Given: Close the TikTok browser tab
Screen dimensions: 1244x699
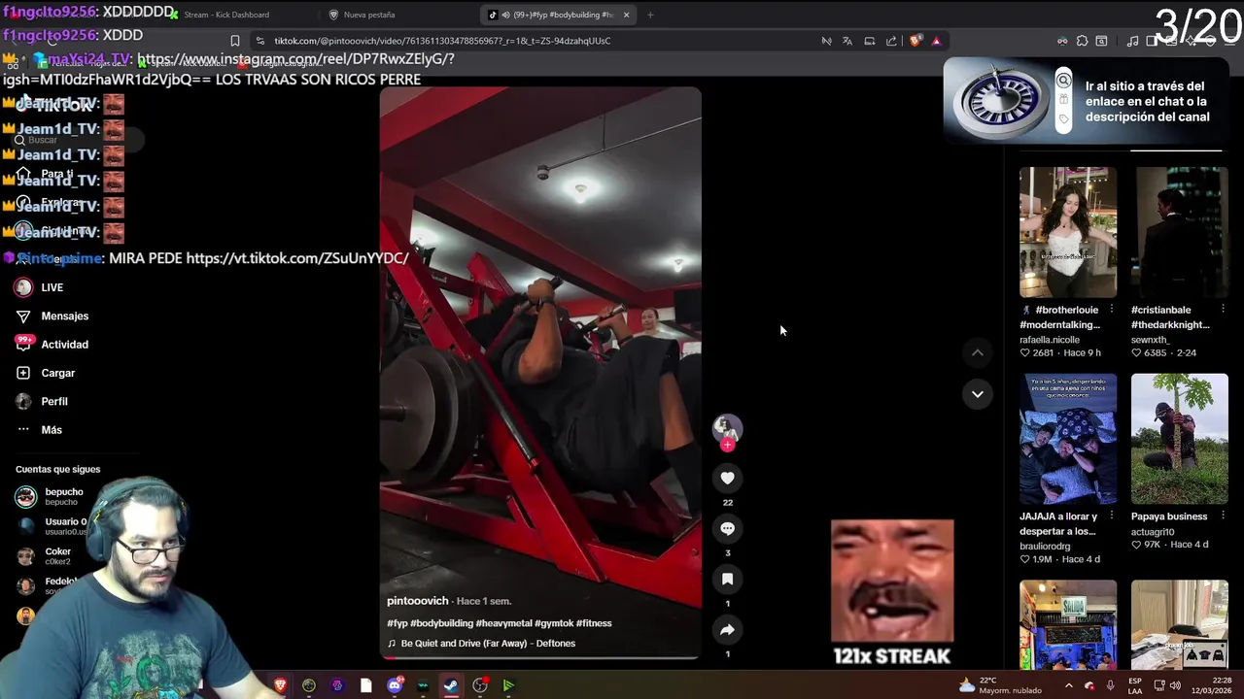Looking at the screenshot, I should coord(626,15).
